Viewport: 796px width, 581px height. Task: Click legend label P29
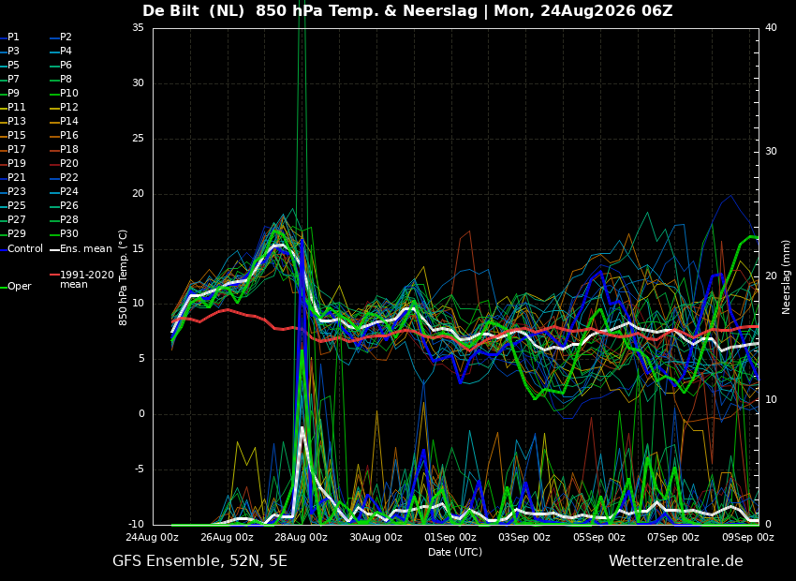(16, 233)
